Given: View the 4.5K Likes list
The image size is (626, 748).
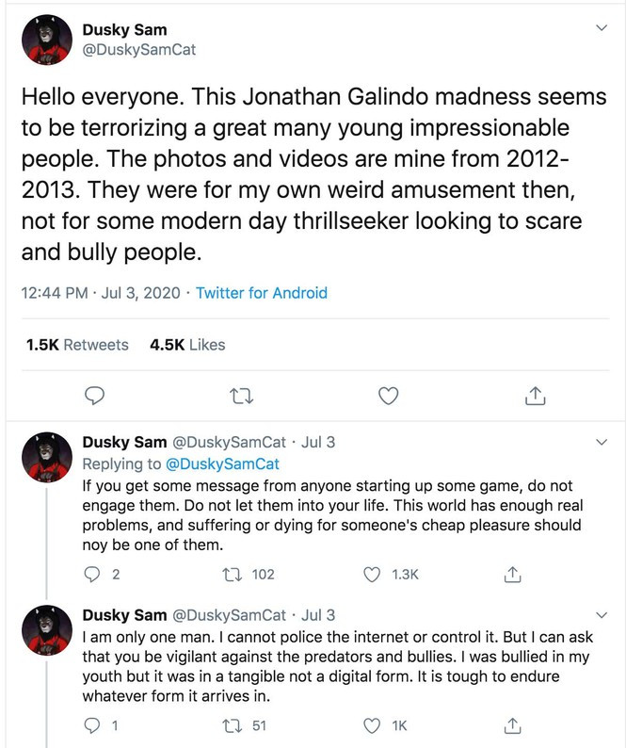Looking at the screenshot, I should point(187,345).
